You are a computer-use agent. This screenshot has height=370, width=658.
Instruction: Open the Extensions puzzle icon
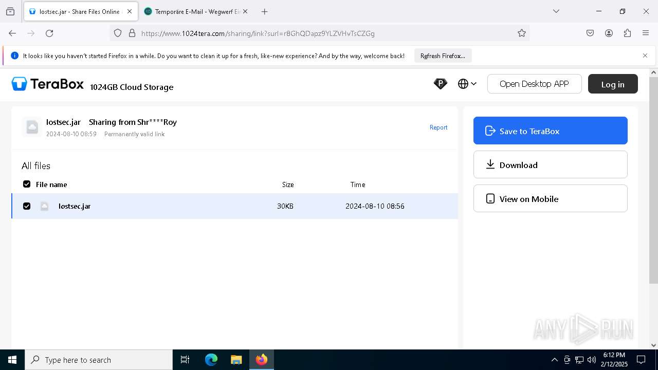627,33
